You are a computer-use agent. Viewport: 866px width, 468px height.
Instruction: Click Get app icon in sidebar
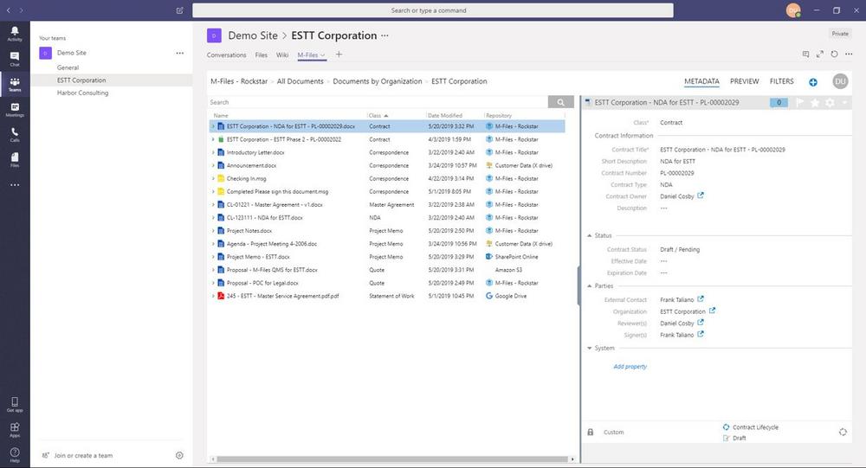(15, 404)
